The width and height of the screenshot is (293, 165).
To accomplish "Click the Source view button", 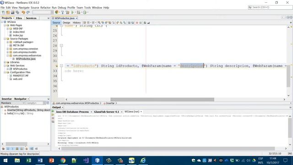I will pos(56,22).
